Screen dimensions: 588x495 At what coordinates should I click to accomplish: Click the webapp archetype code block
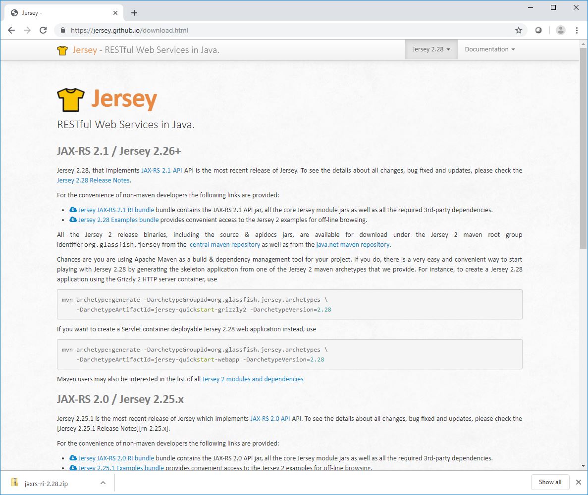click(x=289, y=354)
